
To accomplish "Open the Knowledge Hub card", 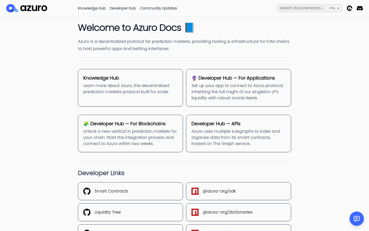I will pos(130,88).
